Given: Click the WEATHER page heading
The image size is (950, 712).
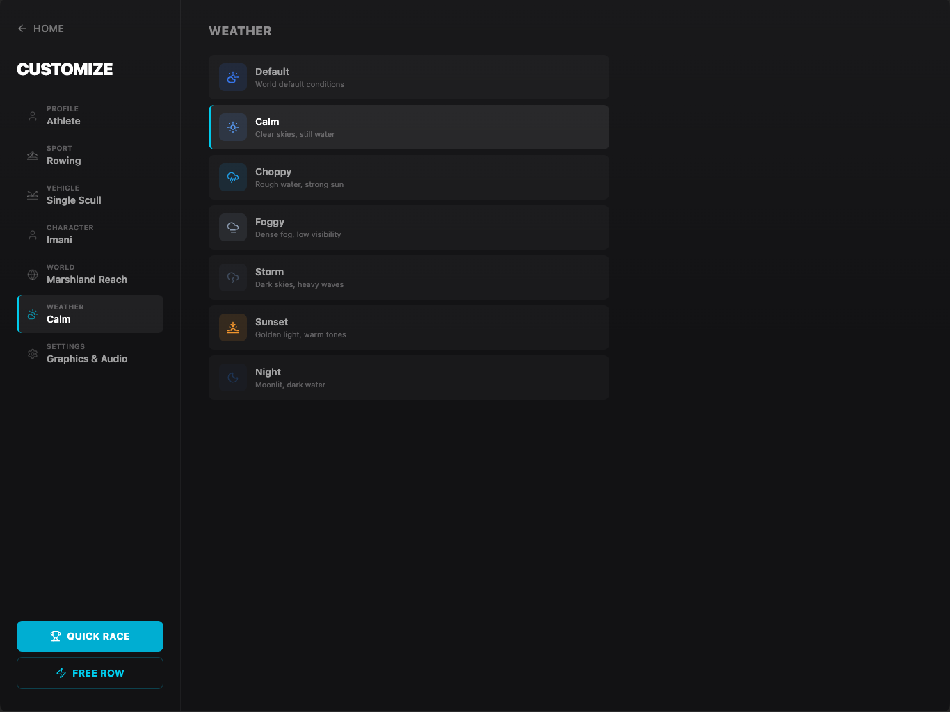Looking at the screenshot, I should coord(241,31).
